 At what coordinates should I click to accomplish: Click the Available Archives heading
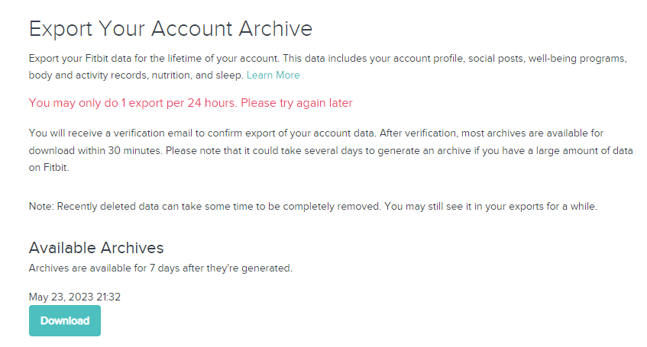pos(96,248)
